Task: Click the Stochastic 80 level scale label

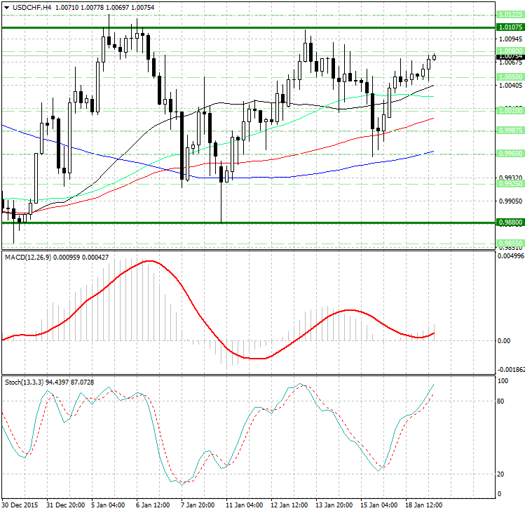Action: (x=502, y=401)
